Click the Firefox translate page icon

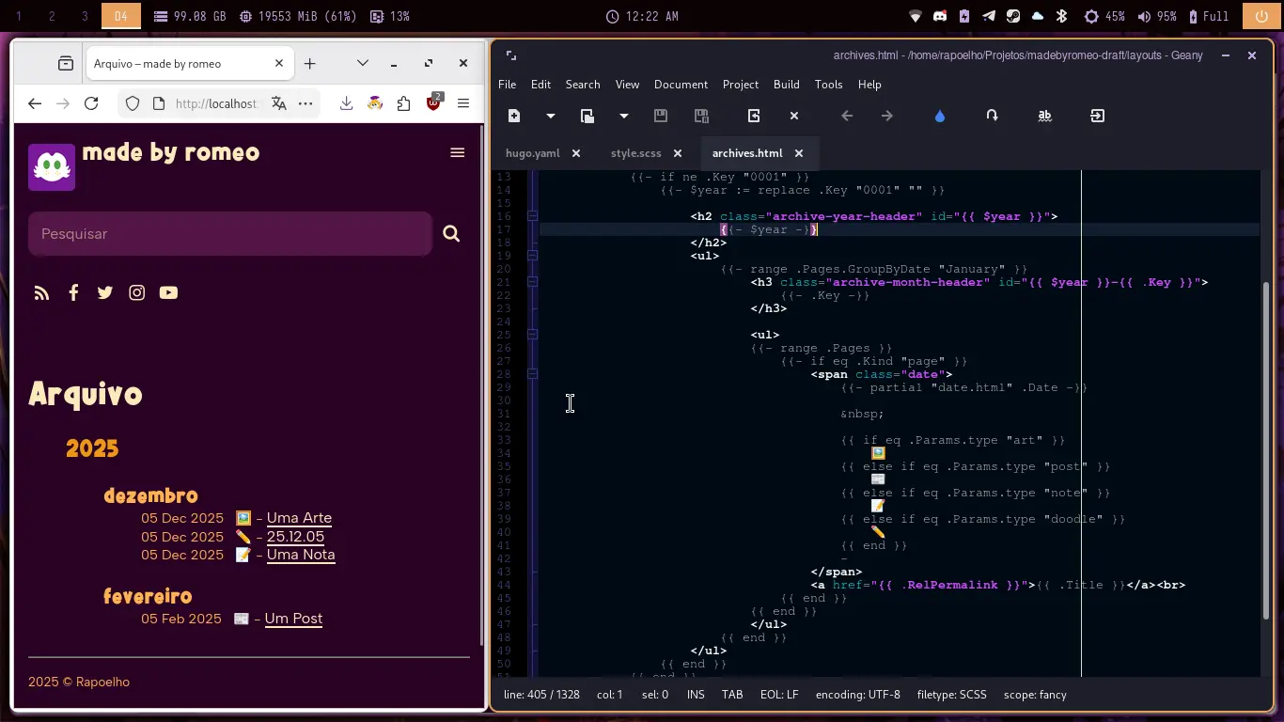pos(278,103)
